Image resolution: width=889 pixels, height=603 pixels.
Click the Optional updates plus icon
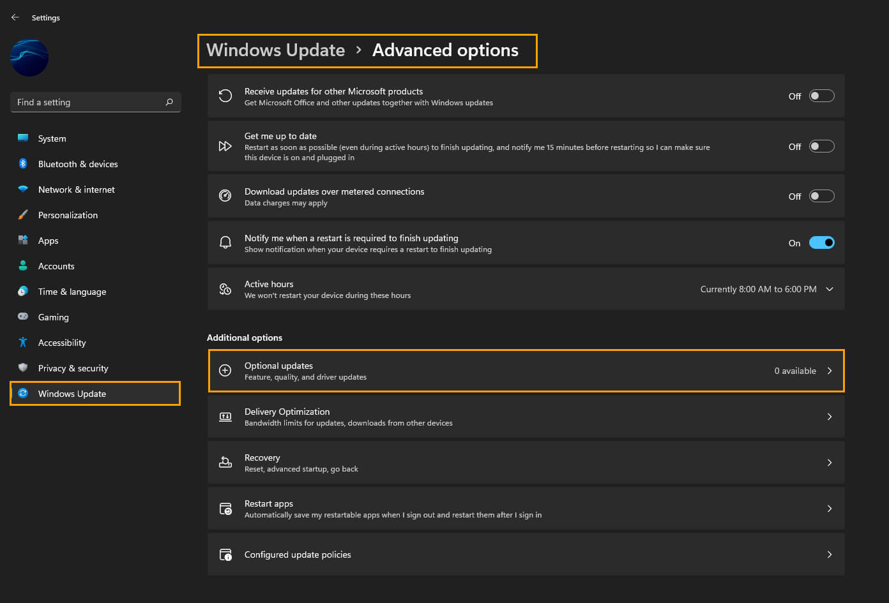pyautogui.click(x=225, y=370)
